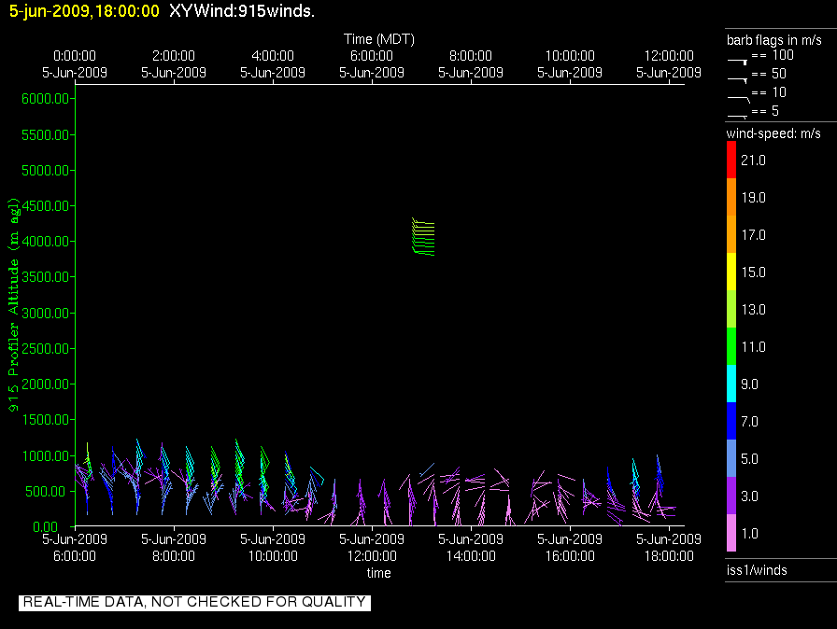This screenshot has height=629, width=837.
Task: Click the Time (MDT) top axis label
Action: (378, 39)
